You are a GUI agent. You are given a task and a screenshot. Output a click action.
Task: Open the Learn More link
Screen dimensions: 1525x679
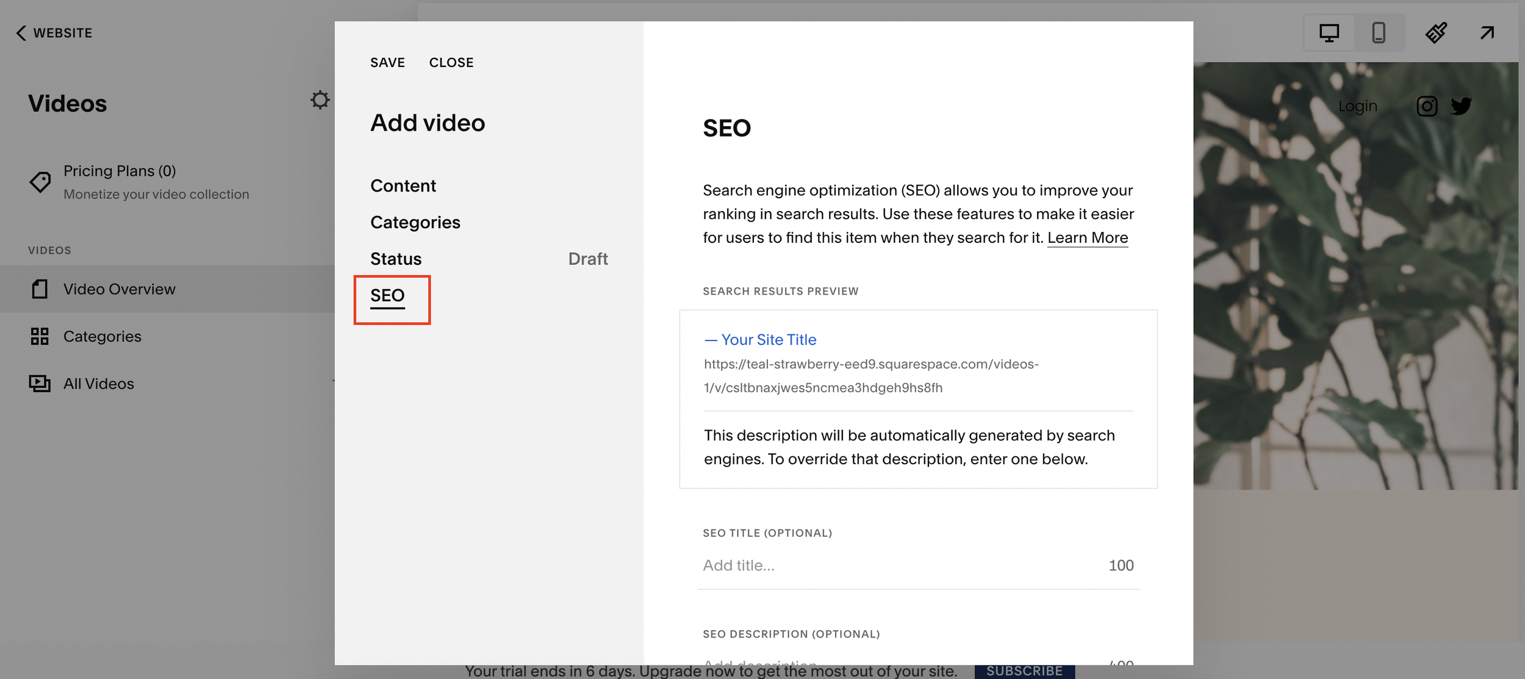pyautogui.click(x=1088, y=238)
